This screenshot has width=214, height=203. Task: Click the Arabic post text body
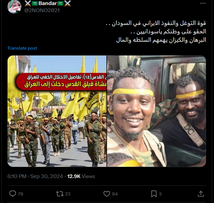[156, 31]
